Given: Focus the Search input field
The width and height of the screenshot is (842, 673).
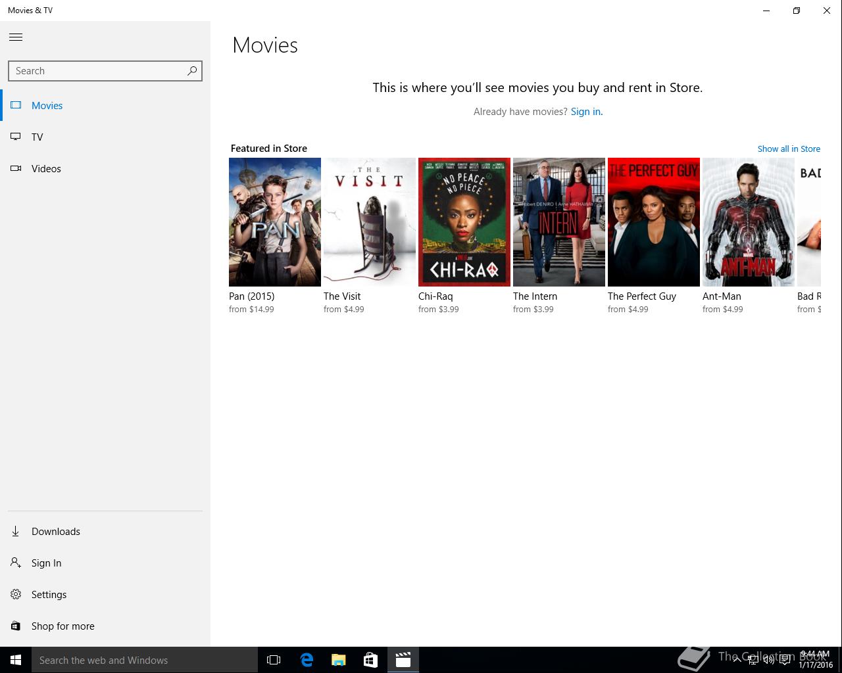Looking at the screenshot, I should coord(105,71).
